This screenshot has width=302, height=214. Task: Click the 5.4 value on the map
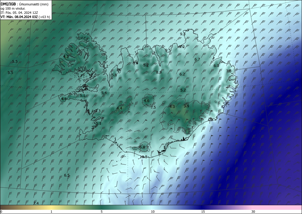pos(104,93)
